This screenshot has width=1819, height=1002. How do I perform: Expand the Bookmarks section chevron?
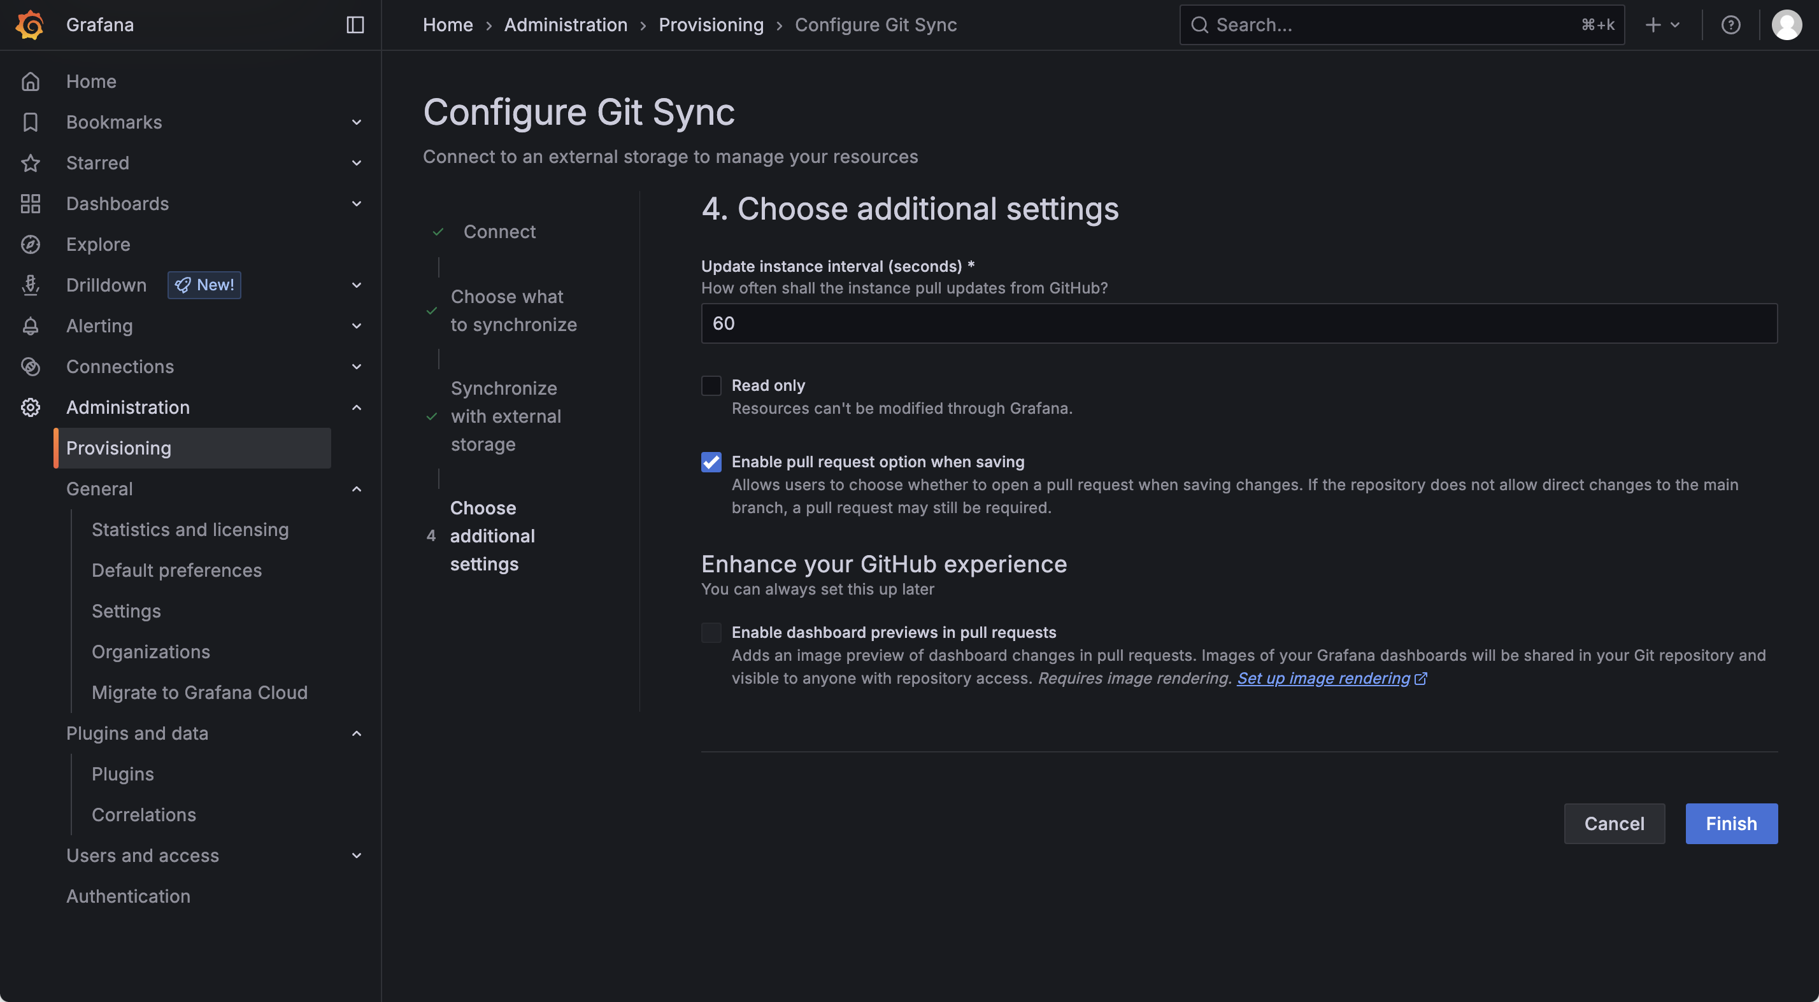[357, 122]
